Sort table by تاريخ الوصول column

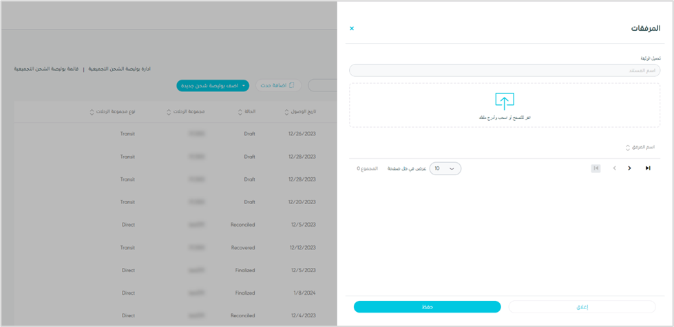[287, 112]
